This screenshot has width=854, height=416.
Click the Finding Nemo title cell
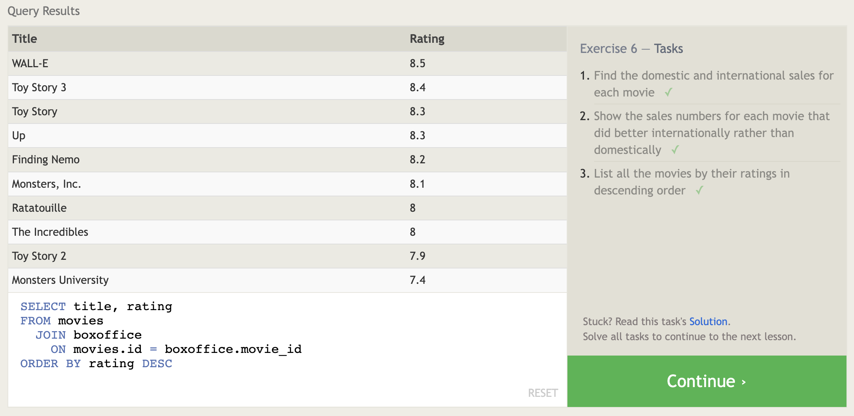pyautogui.click(x=46, y=160)
